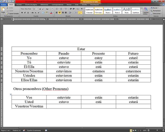165x132 pixels.
Task: Apply the Título 2 style
Action: pyautogui.click(x=117, y=11)
